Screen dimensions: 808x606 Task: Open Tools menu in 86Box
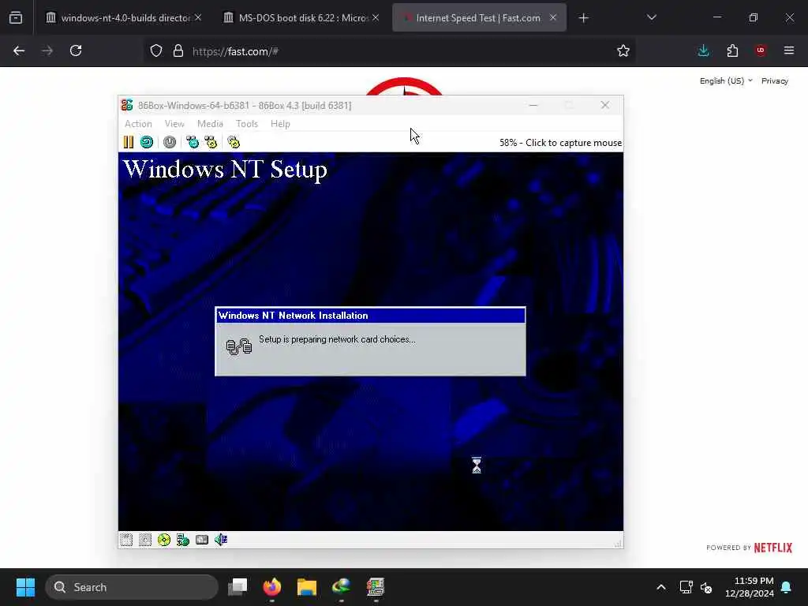click(247, 124)
